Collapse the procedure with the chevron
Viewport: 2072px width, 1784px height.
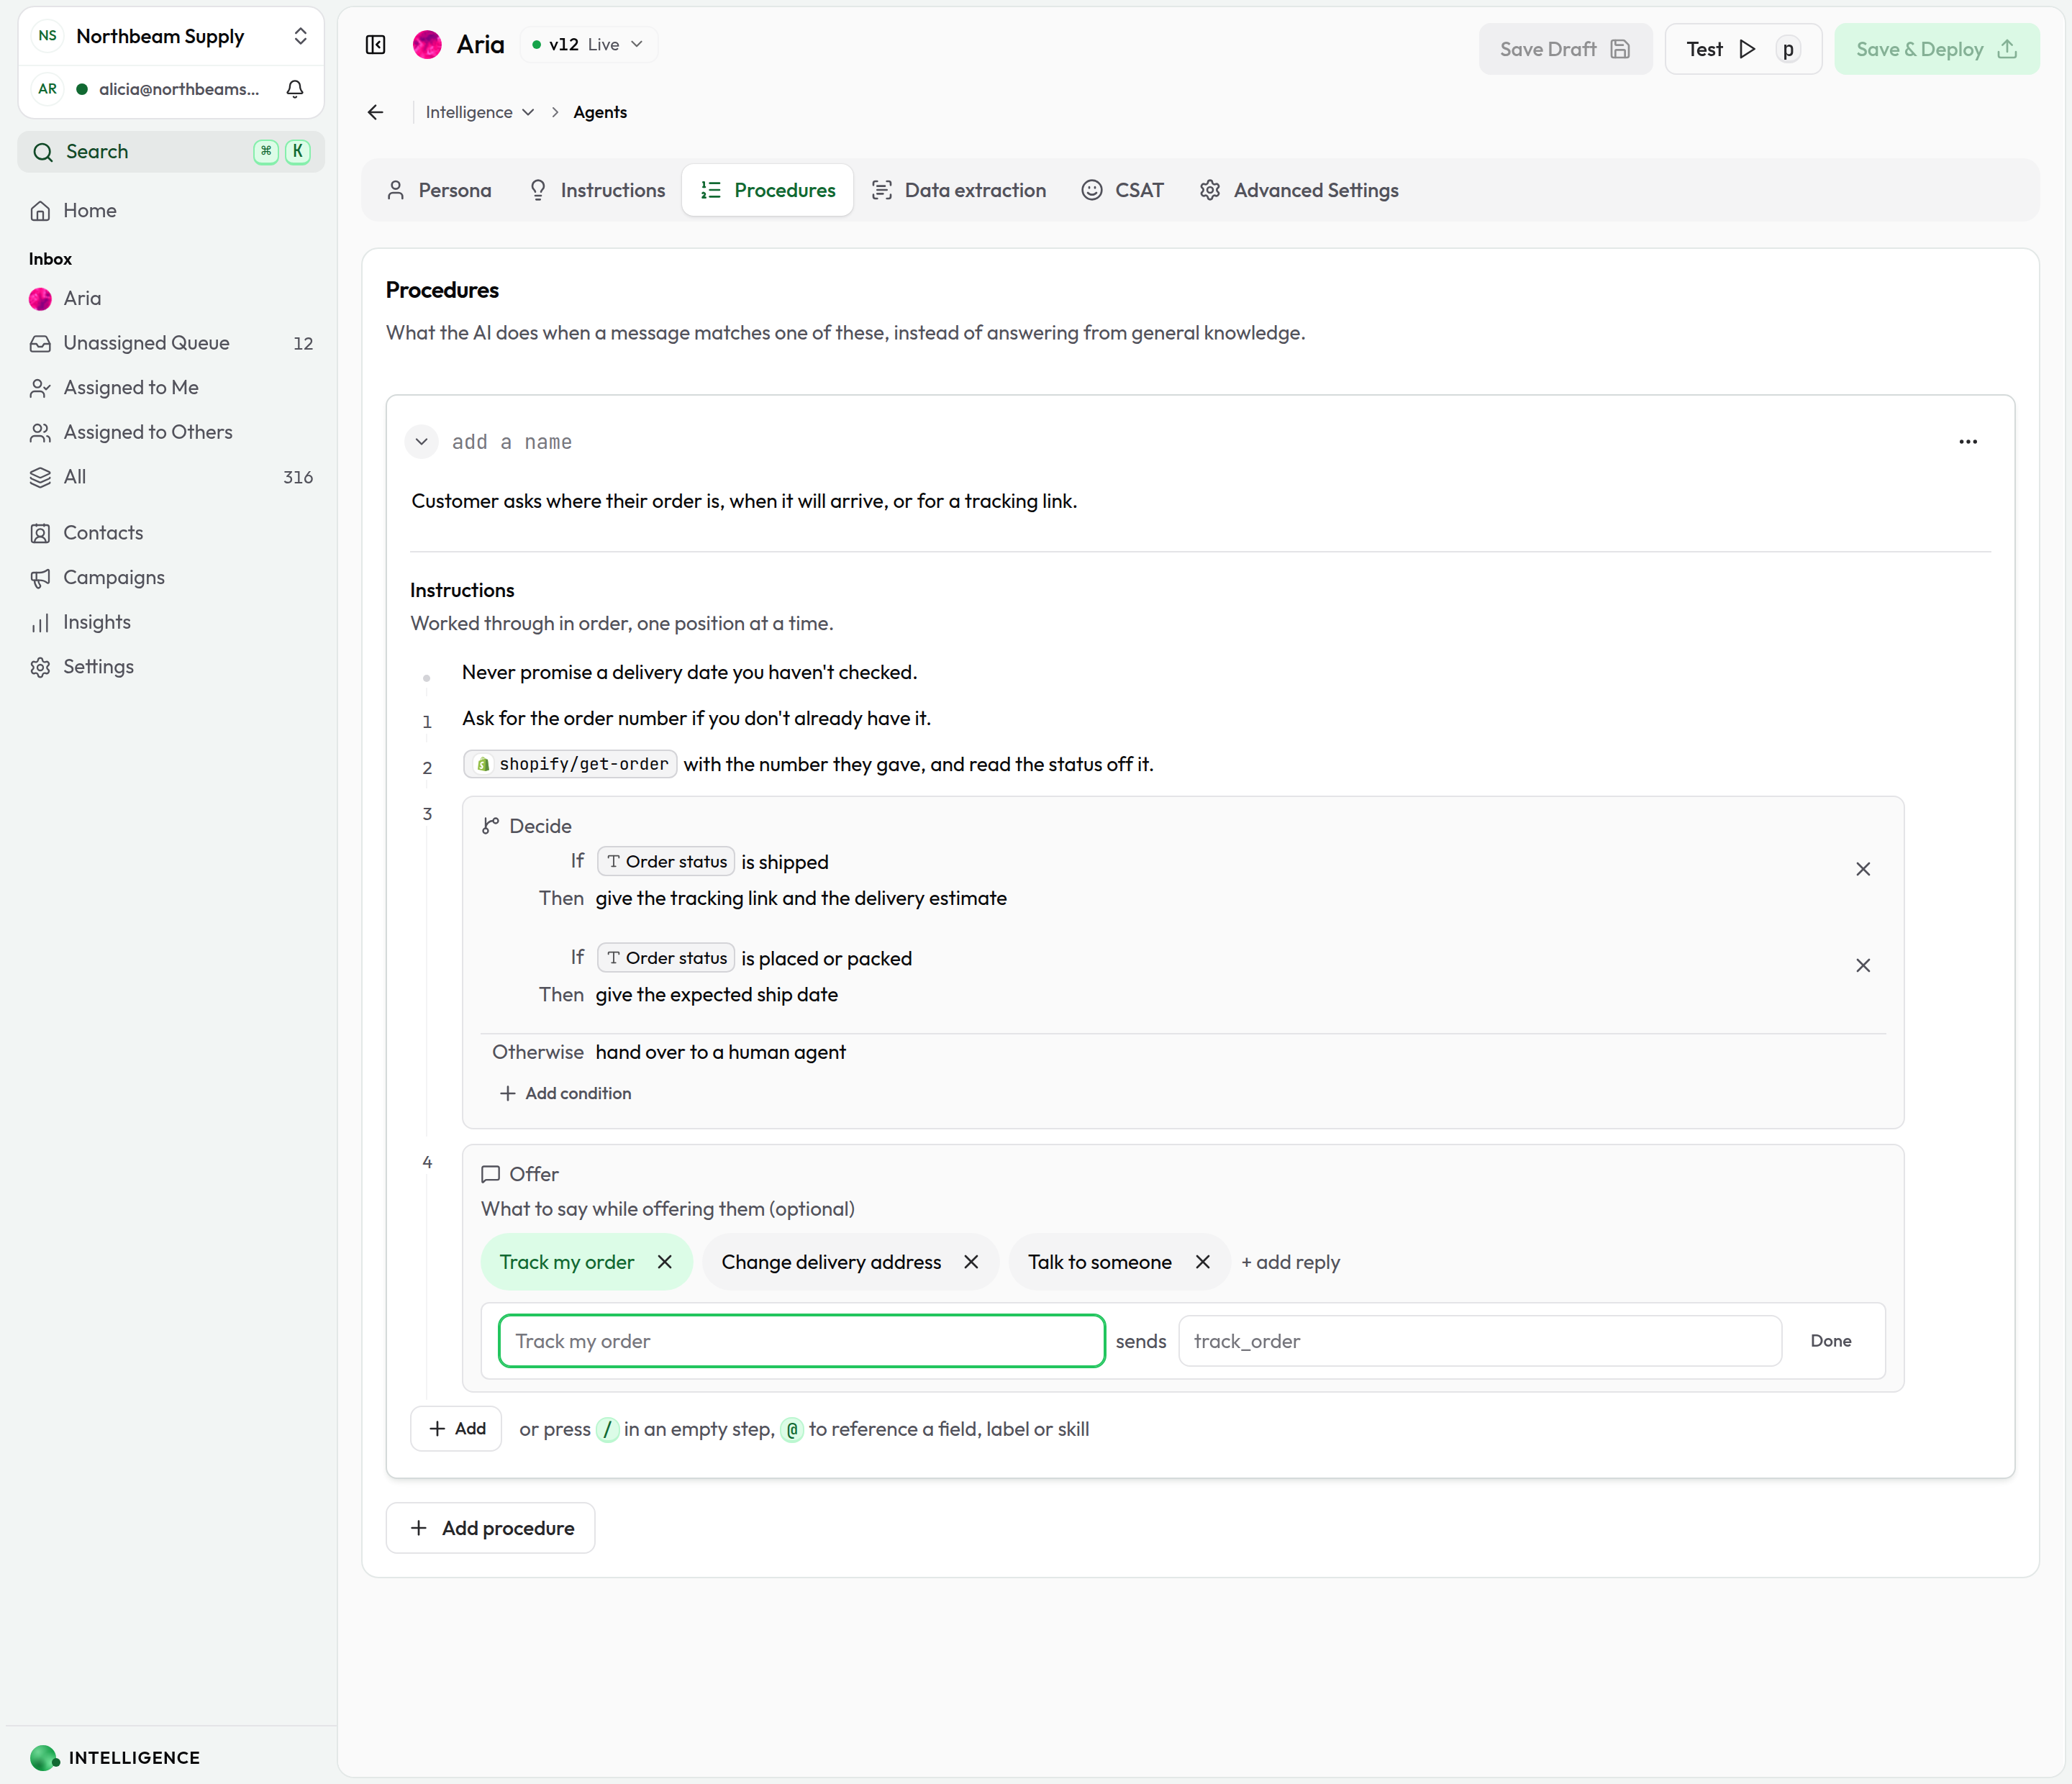point(422,442)
